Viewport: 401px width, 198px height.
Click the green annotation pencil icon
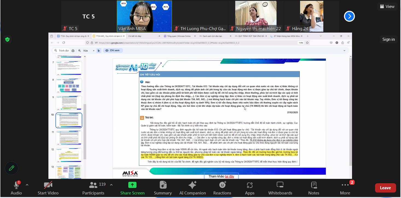(x=11, y=168)
